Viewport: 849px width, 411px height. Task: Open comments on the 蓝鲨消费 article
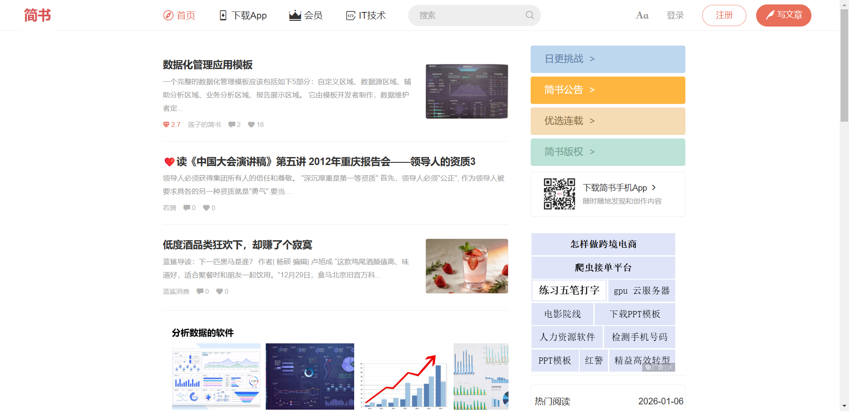[x=200, y=291]
